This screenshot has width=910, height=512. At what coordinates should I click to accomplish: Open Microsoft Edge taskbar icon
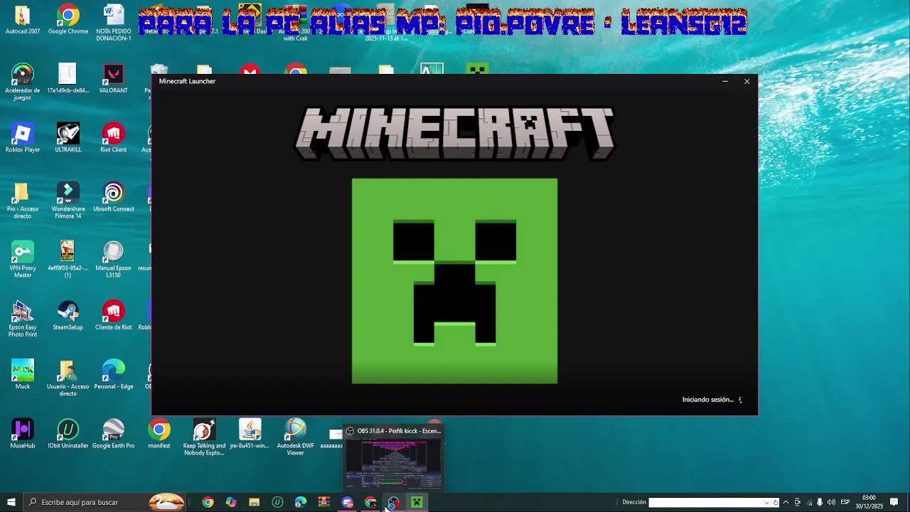[301, 502]
